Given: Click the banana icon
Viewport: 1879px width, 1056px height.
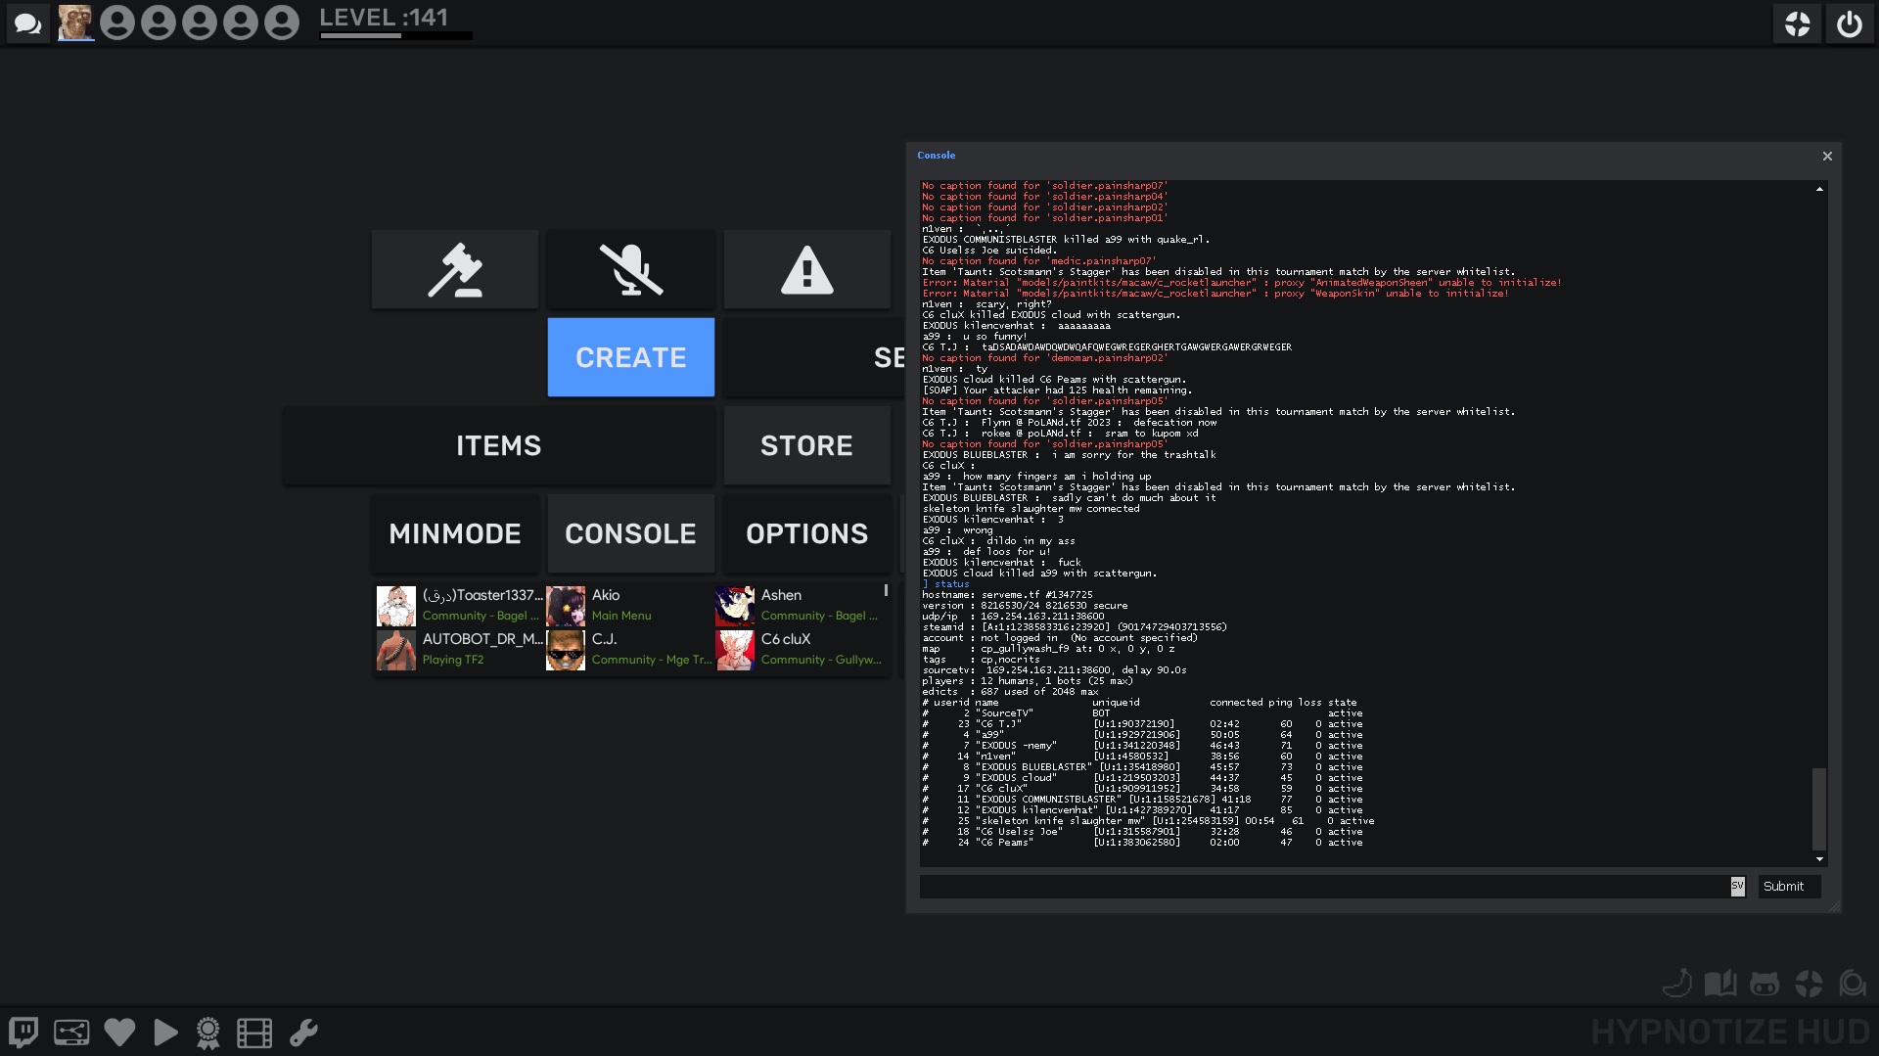Looking at the screenshot, I should tap(1677, 984).
